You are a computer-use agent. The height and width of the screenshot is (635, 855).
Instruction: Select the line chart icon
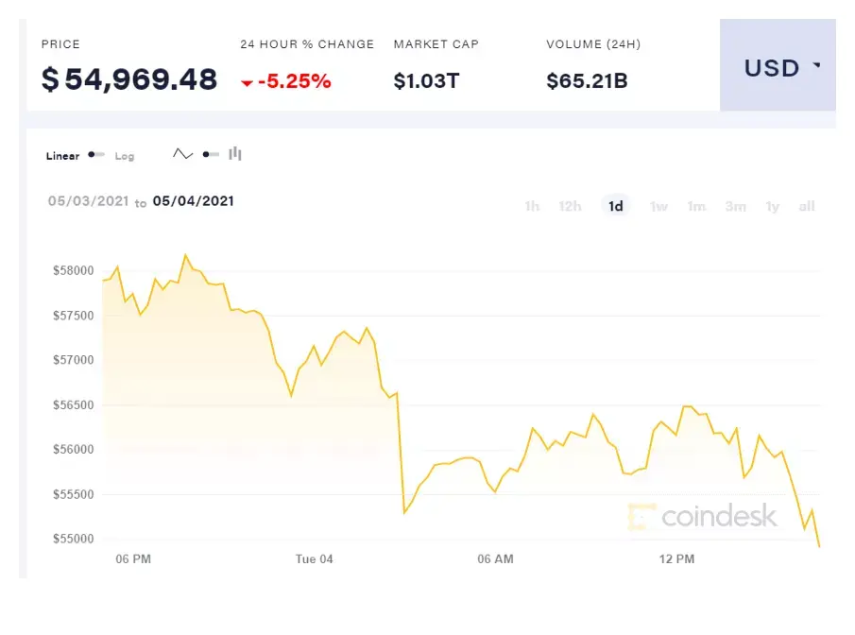tap(182, 154)
